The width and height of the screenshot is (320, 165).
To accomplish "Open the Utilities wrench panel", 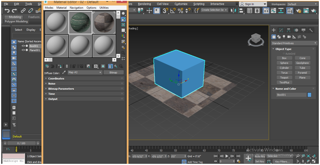I will pyautogui.click(x=311, y=30).
